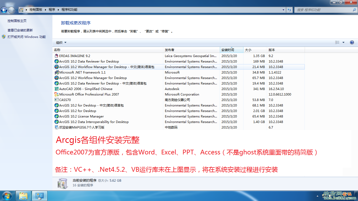Go to 控制面板 in the breadcrumb
The height and width of the screenshot is (201, 358).
36,10
